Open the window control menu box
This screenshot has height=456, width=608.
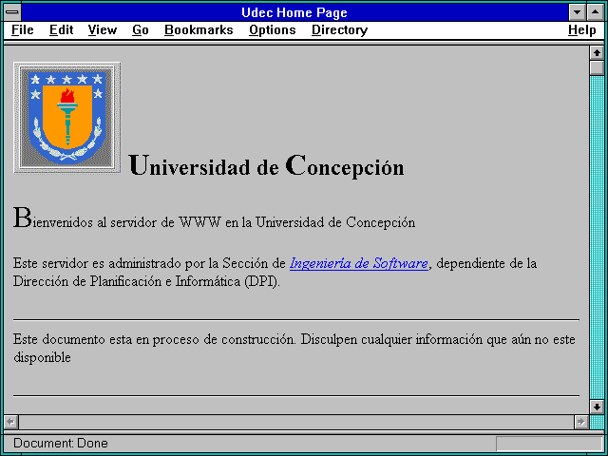pyautogui.click(x=12, y=12)
